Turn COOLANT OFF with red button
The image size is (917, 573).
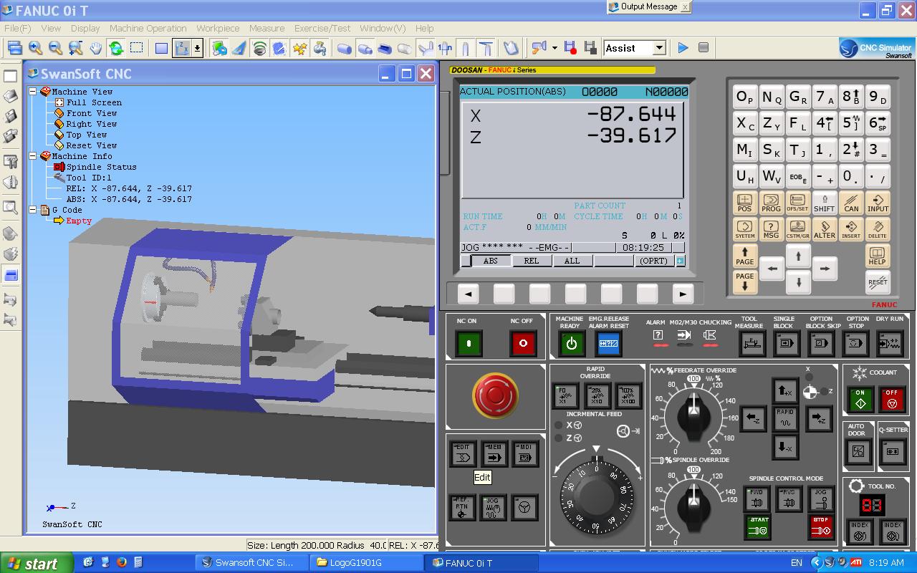coord(892,400)
